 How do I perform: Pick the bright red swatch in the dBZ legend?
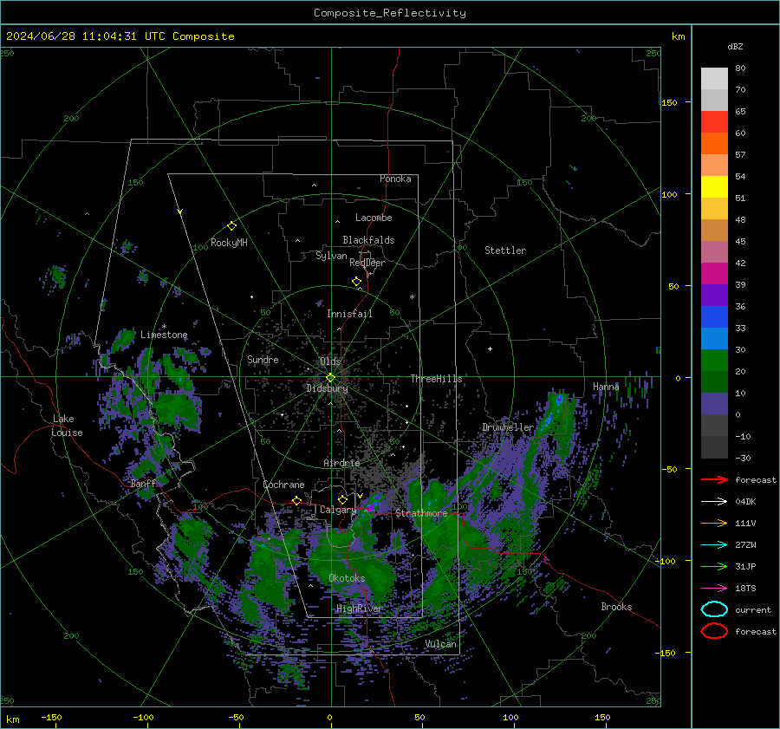click(714, 121)
